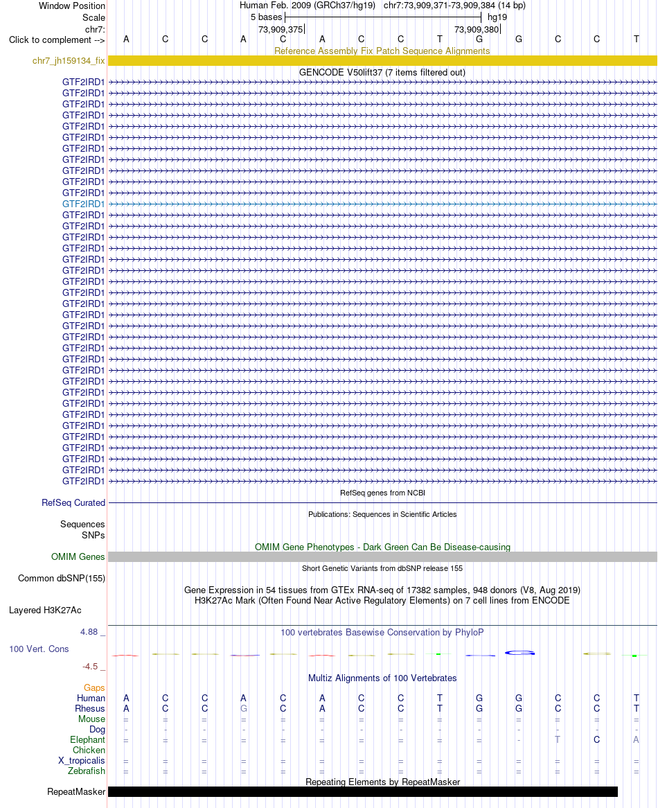Open the GTEx Gene Expression track title
This screenshot has width=658, height=808.
point(382,590)
